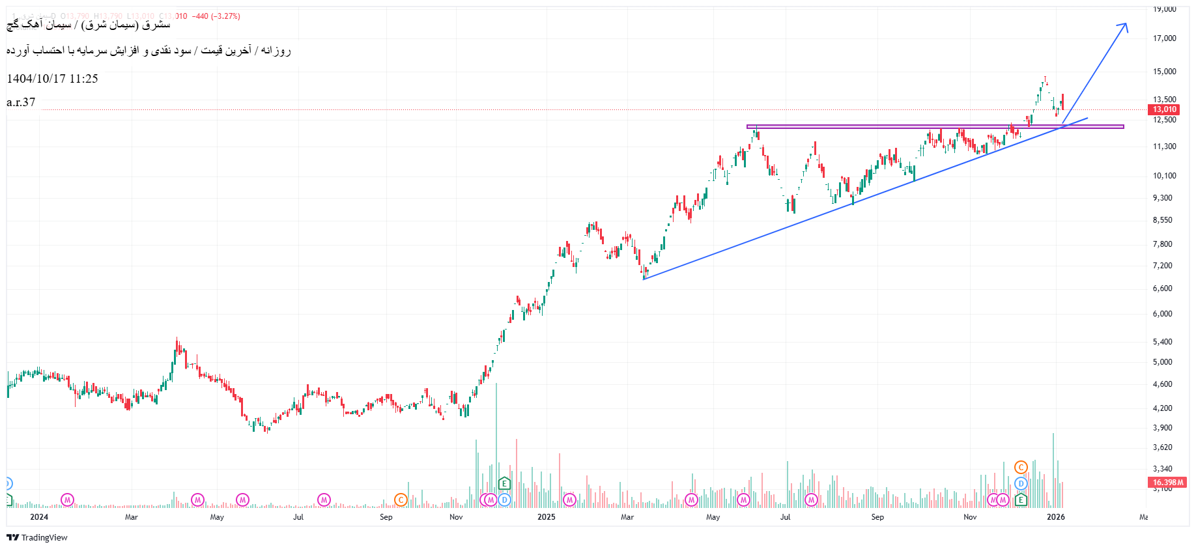1196x549 pixels.
Task: Click the blue D marker before 2026
Action: click(1021, 483)
